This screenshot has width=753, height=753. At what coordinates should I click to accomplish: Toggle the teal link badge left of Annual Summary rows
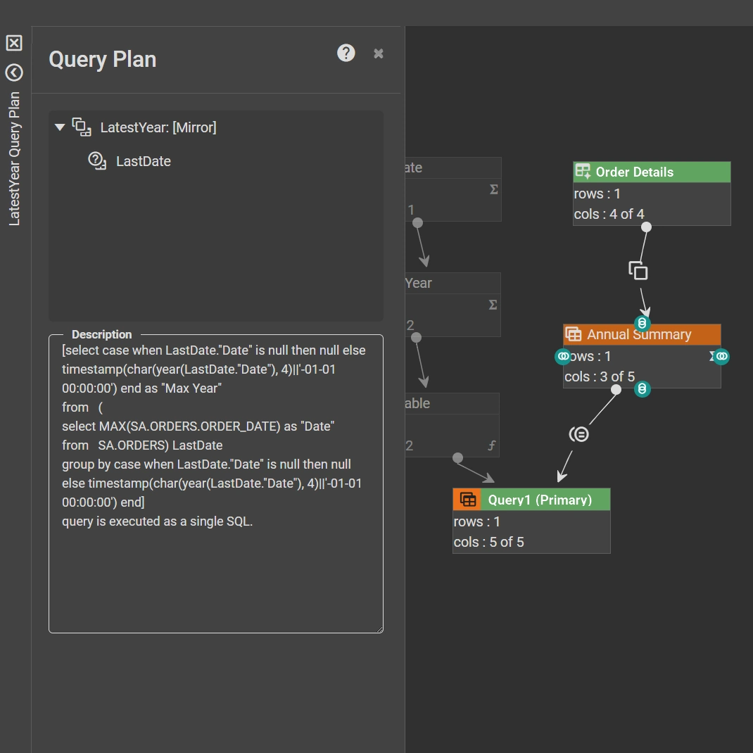point(563,356)
